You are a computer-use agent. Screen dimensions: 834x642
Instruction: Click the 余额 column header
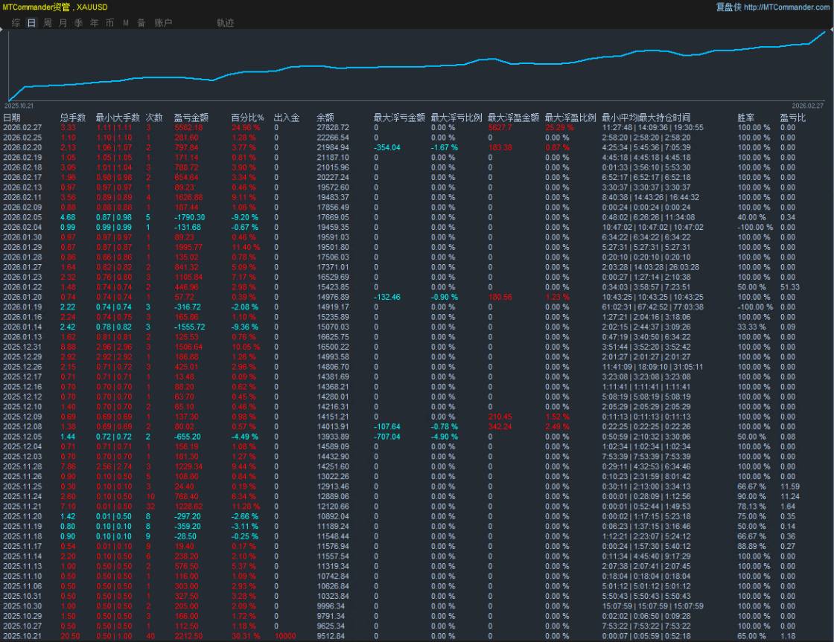325,118
